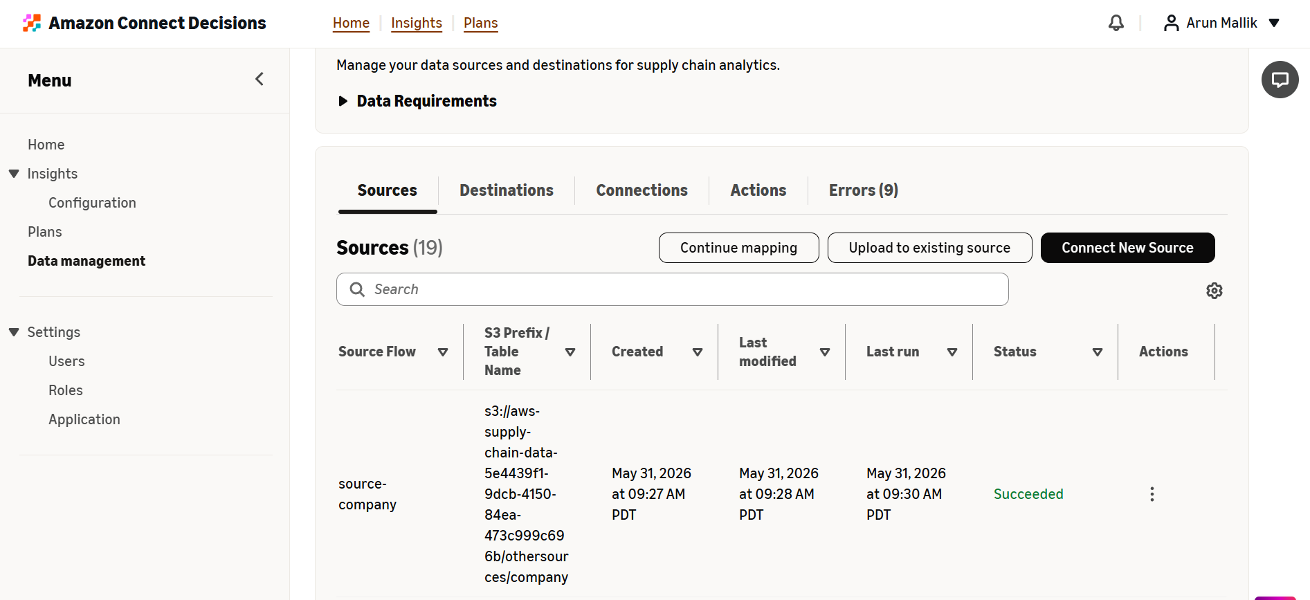Viewport: 1310px width, 600px height.
Task: Click the search magnifier icon
Action: pos(357,289)
